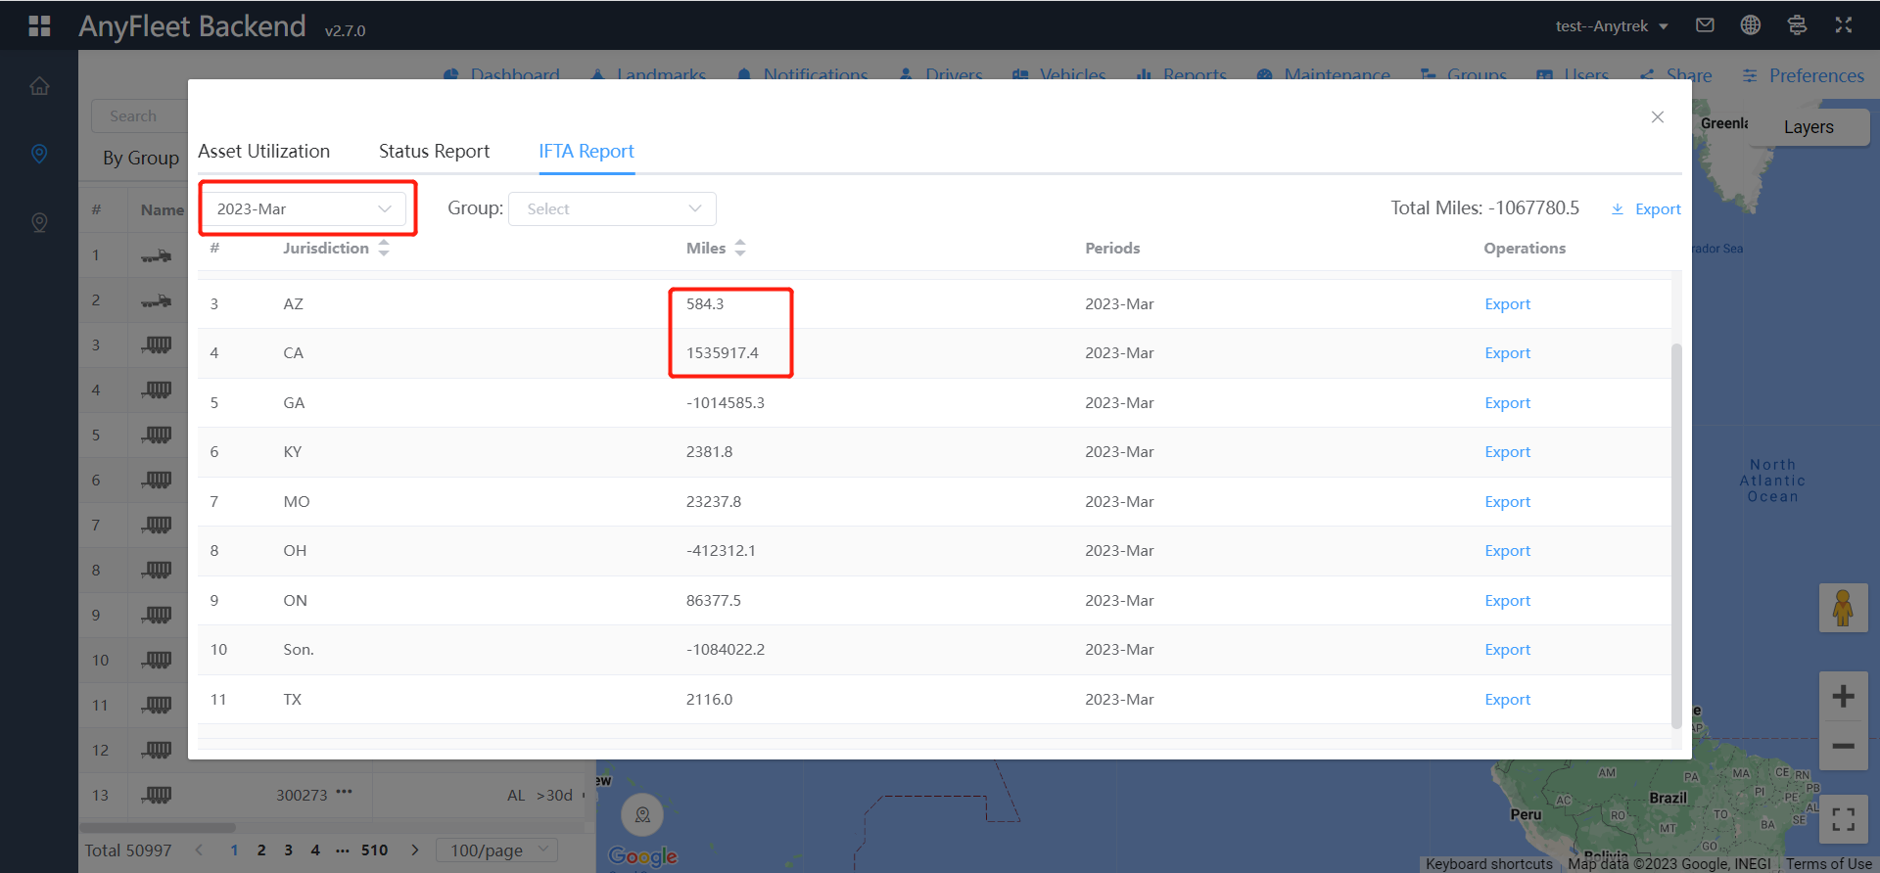Toggle fullscreen icon in top bar
1880x873 pixels.
tap(1844, 25)
